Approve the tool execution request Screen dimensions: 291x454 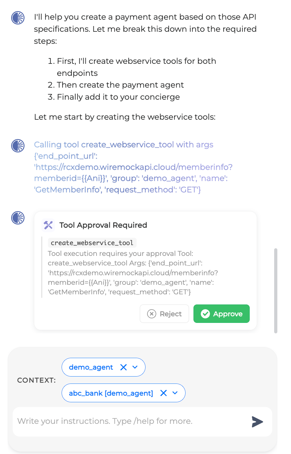(221, 314)
